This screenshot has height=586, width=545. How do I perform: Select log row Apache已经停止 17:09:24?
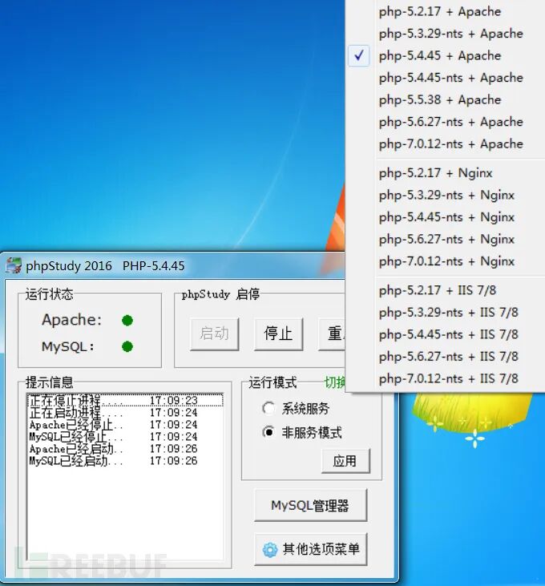pyautogui.click(x=125, y=425)
